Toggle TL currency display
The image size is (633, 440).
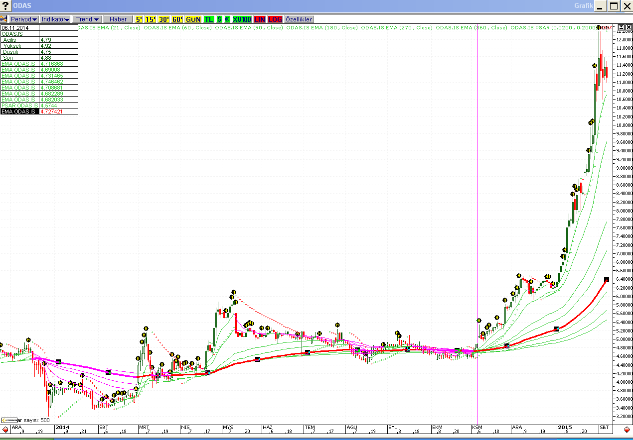[208, 19]
